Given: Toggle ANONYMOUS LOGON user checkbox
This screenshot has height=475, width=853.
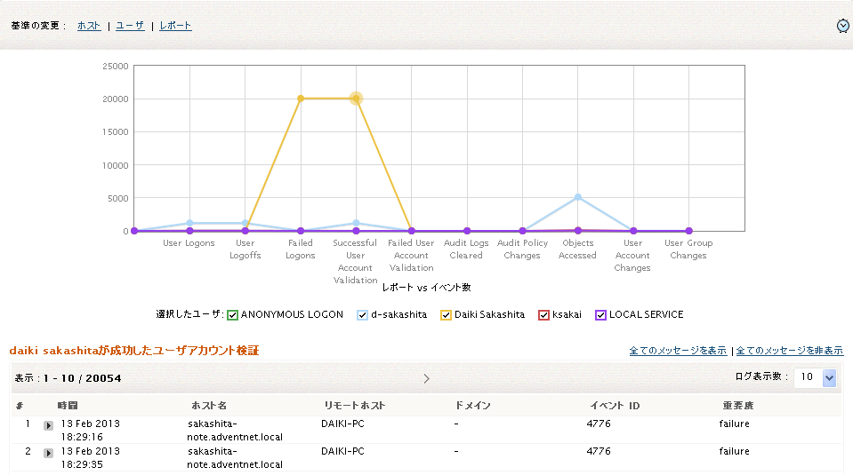Looking at the screenshot, I should 232,315.
